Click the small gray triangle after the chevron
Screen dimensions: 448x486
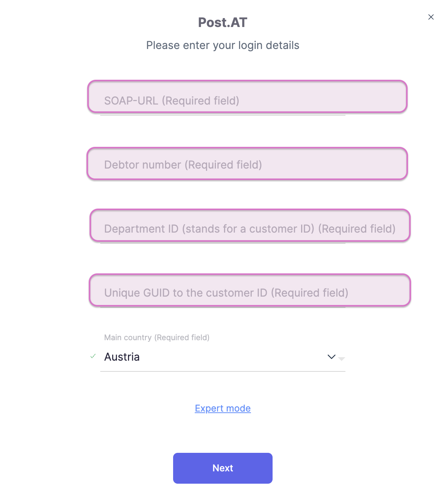(342, 359)
